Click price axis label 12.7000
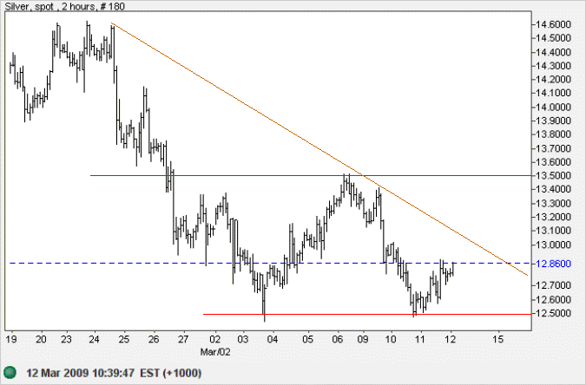Viewport: 586px width, 385px height. point(554,285)
